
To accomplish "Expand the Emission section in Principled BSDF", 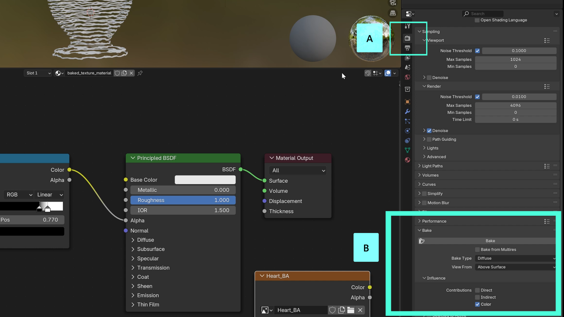I will tap(148, 295).
